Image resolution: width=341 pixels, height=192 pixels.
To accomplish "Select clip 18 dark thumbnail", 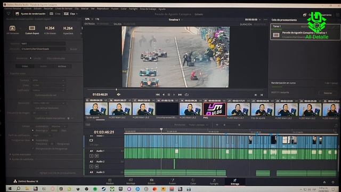I will coord(167,109).
